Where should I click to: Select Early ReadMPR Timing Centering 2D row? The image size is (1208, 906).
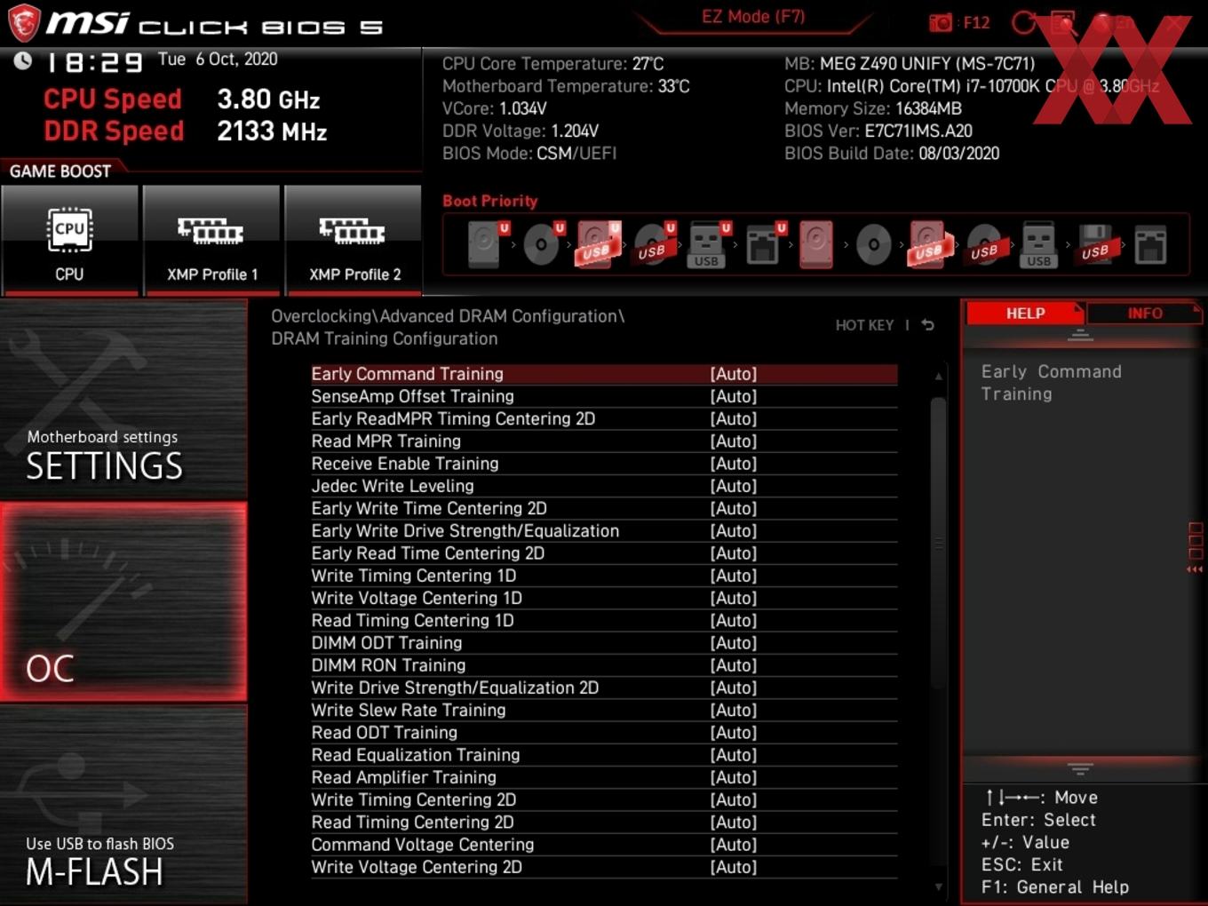pos(604,419)
